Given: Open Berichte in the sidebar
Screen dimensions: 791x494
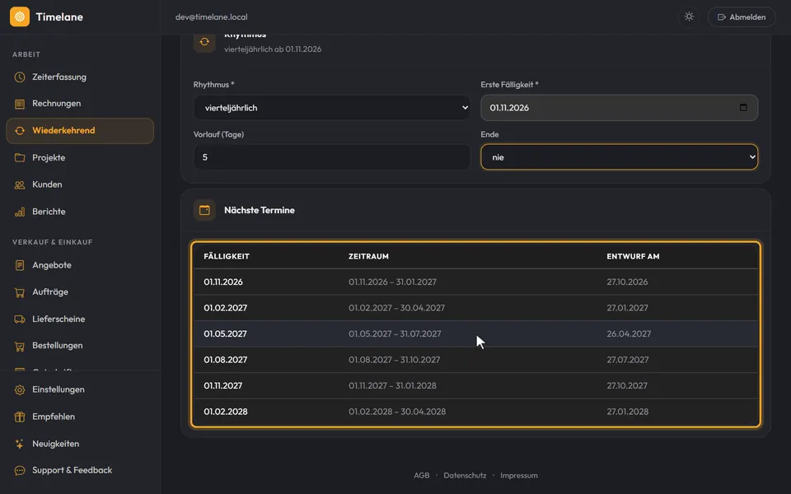Looking at the screenshot, I should 80,212.
